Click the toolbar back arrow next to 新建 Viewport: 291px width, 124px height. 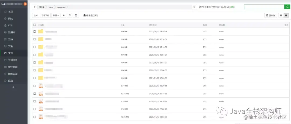pyautogui.click(x=64, y=15)
